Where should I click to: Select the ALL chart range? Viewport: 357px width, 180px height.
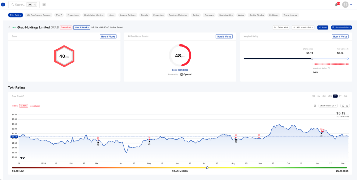345,96
